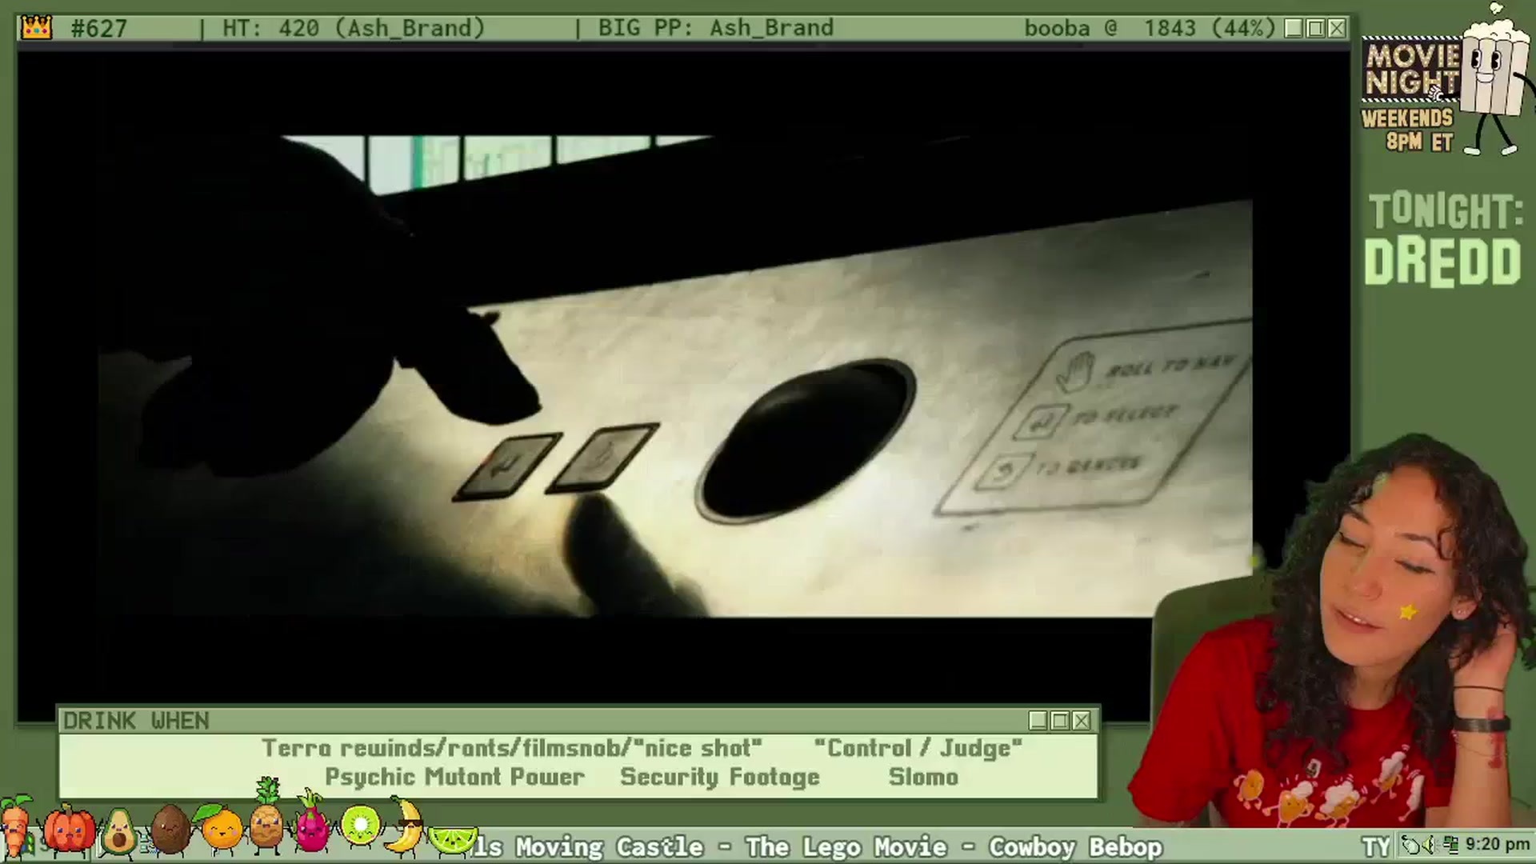Close the DRINK WHEN window
The image size is (1536, 864).
pyautogui.click(x=1082, y=721)
